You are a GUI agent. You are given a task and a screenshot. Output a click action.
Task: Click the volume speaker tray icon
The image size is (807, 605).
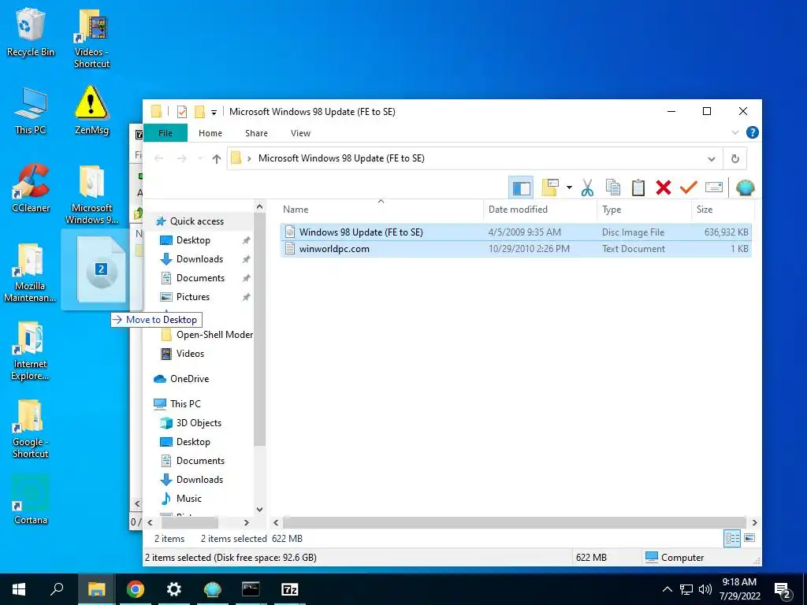tap(705, 589)
